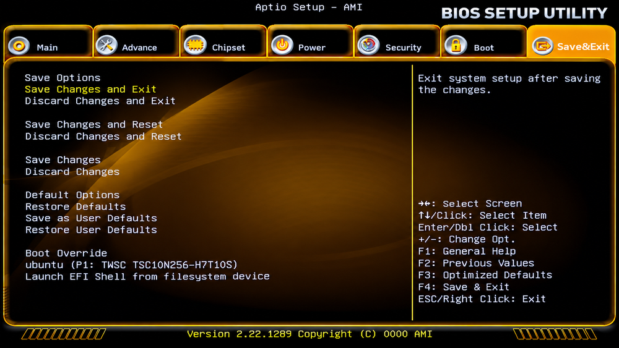Click the standalone Save Changes option
The image size is (619, 348).
coord(63,160)
